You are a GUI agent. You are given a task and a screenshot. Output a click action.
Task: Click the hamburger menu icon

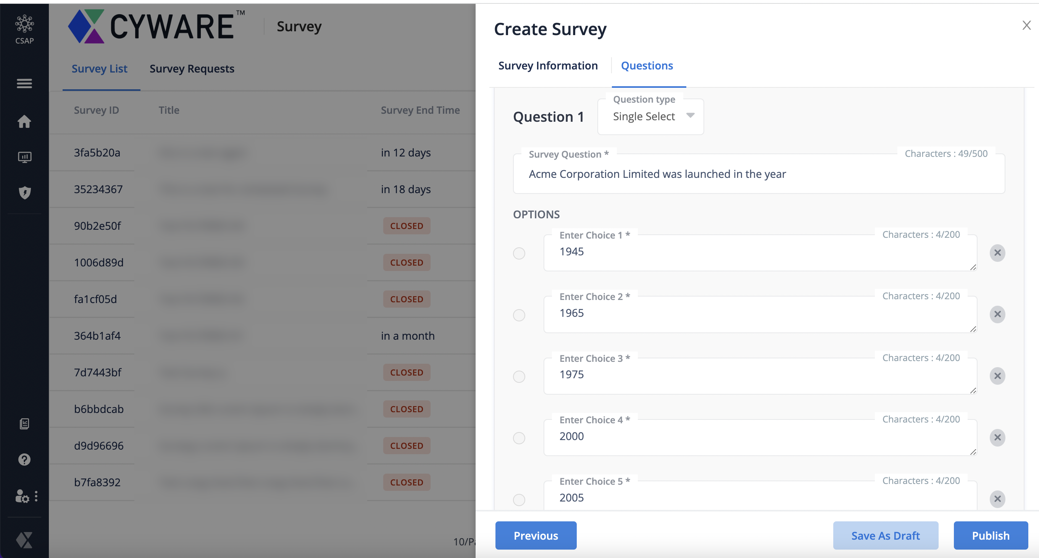coord(24,84)
